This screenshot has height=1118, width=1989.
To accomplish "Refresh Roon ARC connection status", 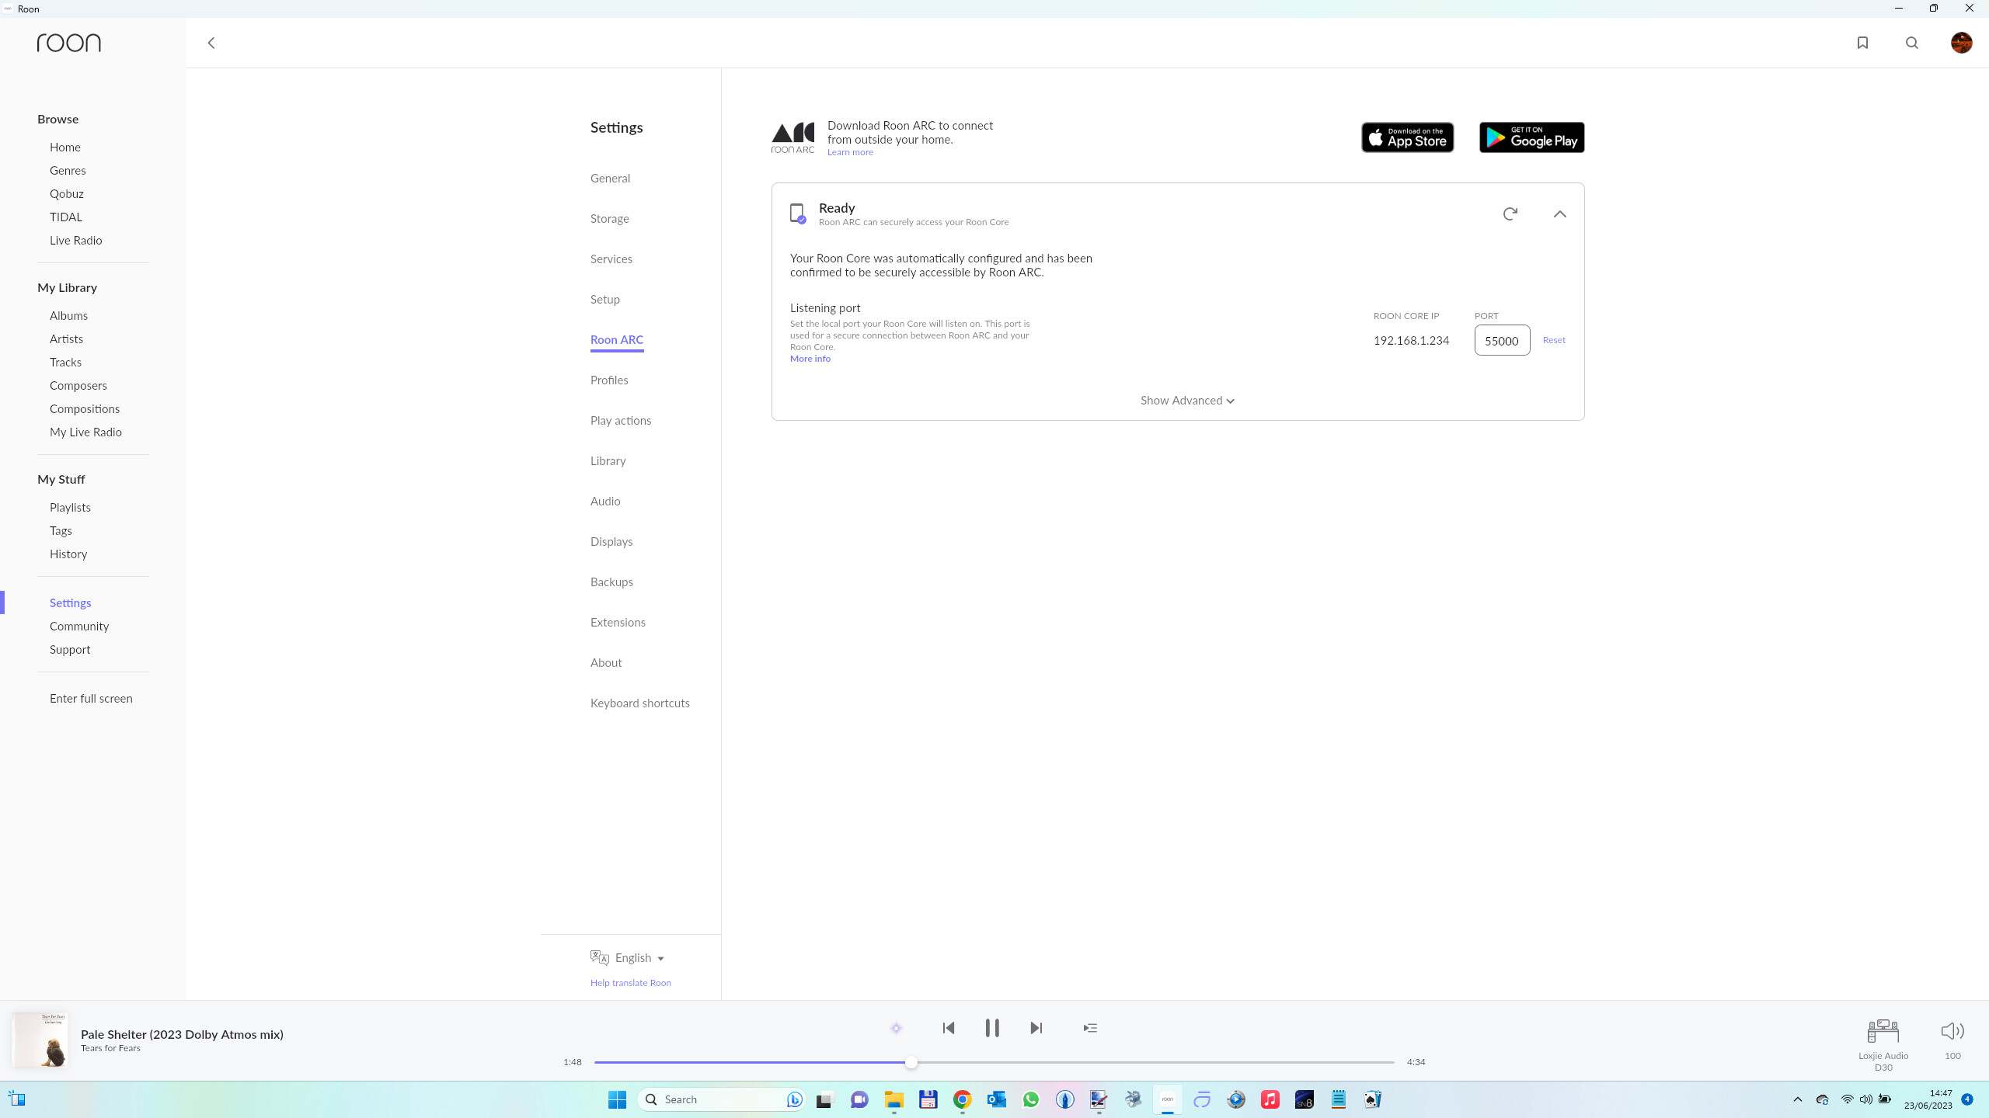I will [x=1510, y=214].
